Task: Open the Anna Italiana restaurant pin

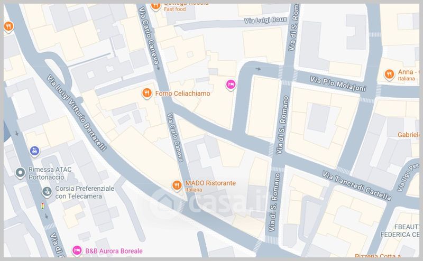Action: pos(389,74)
